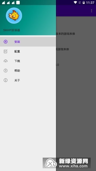Click the cloud download icon beside 下载
96x171 pixels.
coord(6,61)
